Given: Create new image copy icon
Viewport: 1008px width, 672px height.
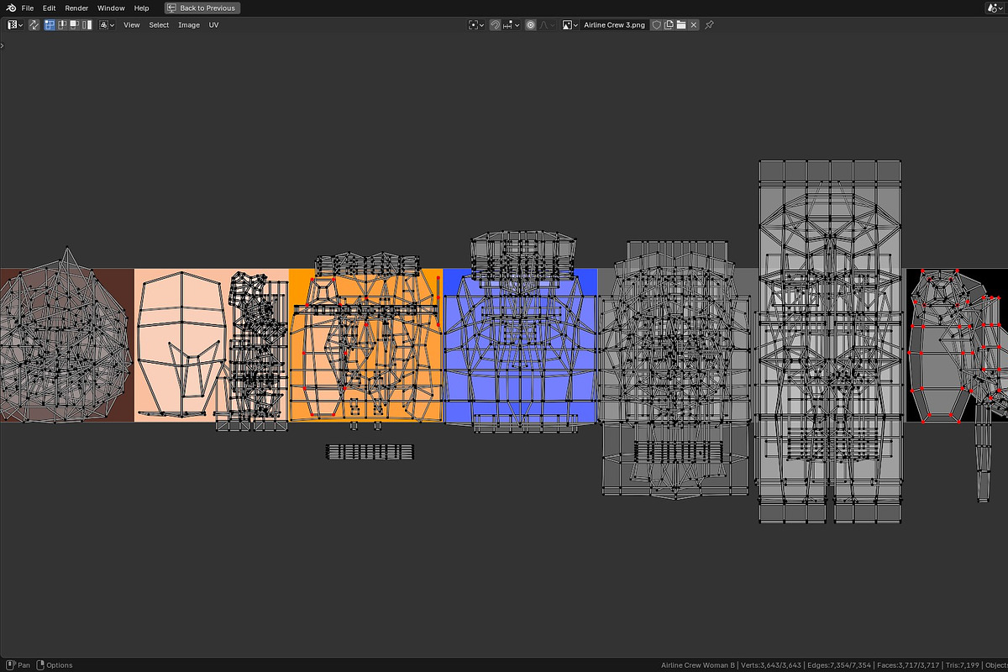Looking at the screenshot, I should pos(669,25).
